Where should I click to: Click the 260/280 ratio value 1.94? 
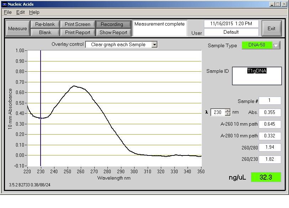[270, 147]
